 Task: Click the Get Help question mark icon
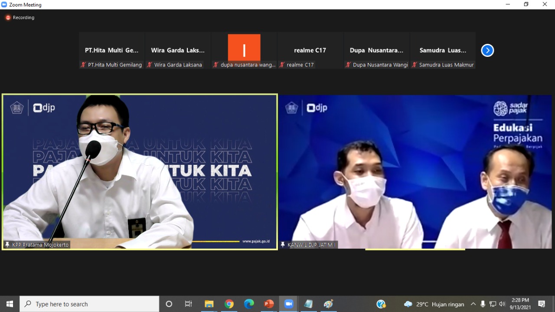tap(381, 304)
